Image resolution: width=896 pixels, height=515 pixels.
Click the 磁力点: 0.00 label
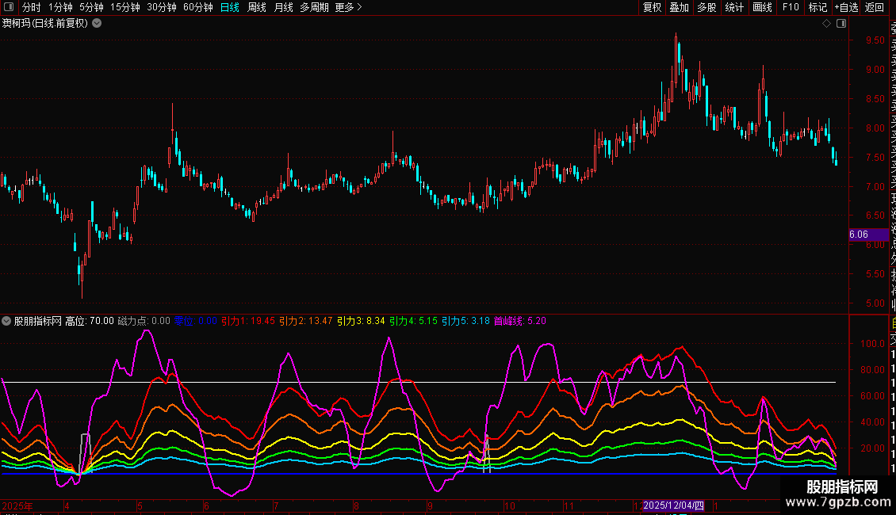tap(144, 321)
